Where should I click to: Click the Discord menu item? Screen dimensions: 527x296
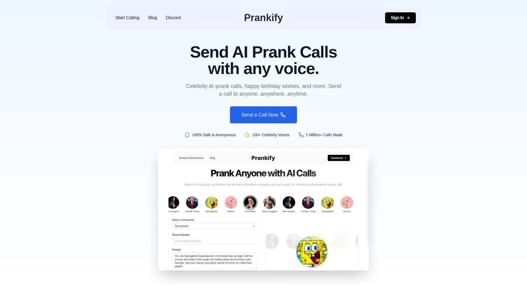(x=173, y=18)
